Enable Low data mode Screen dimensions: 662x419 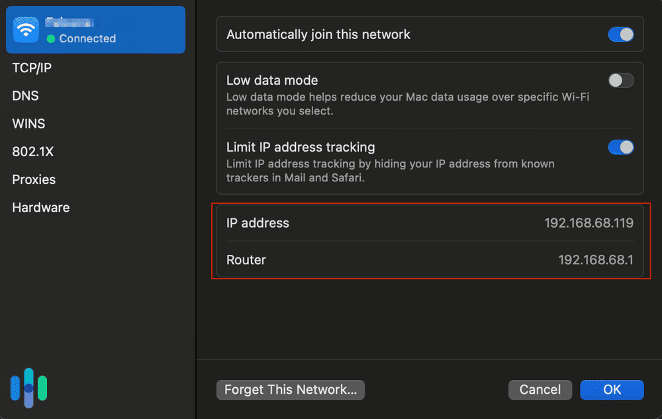621,80
